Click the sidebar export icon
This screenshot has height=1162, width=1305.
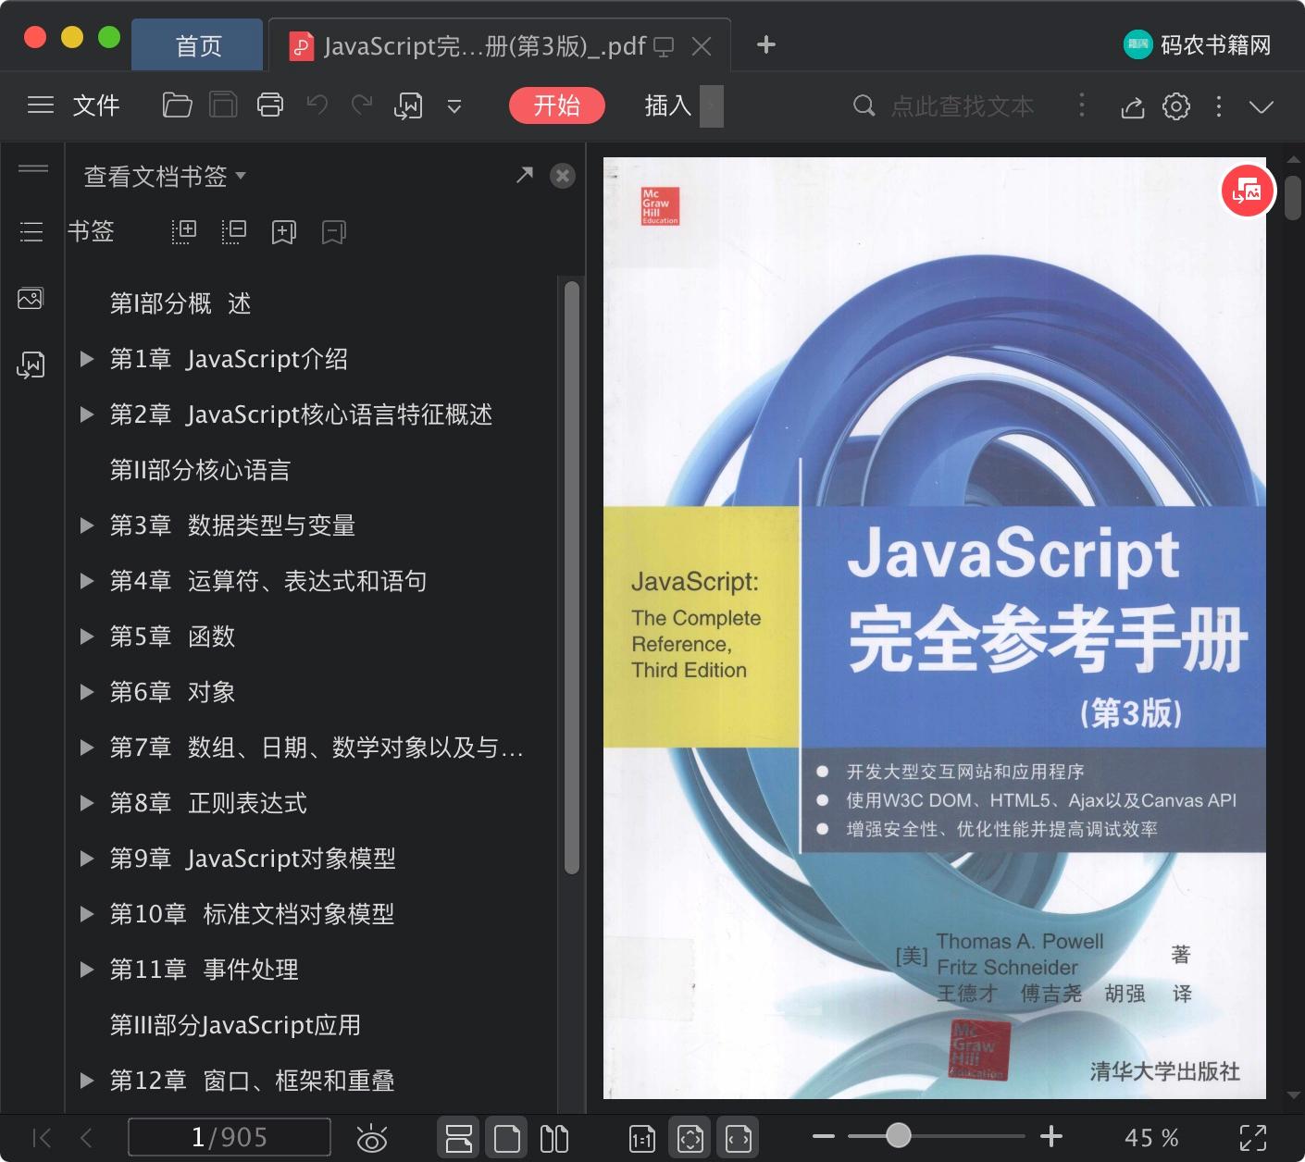point(31,365)
